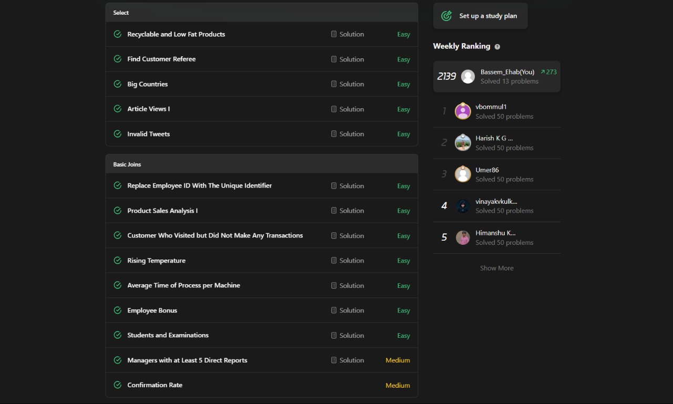Click the Select section header
The width and height of the screenshot is (673, 404).
point(262,13)
